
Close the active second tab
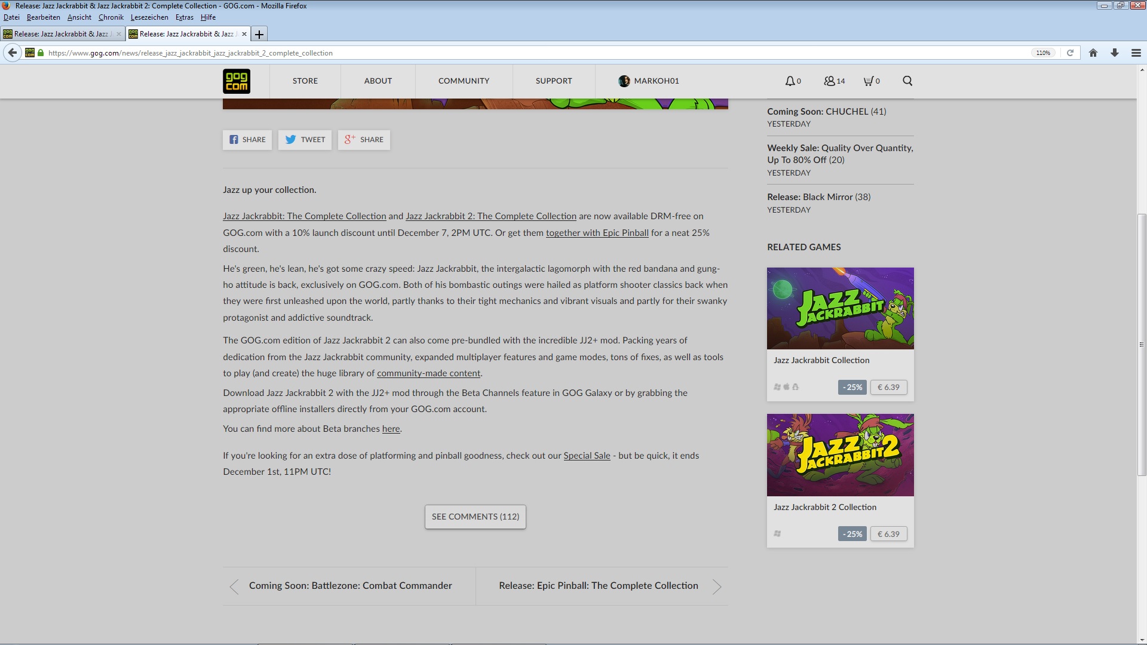pyautogui.click(x=244, y=34)
